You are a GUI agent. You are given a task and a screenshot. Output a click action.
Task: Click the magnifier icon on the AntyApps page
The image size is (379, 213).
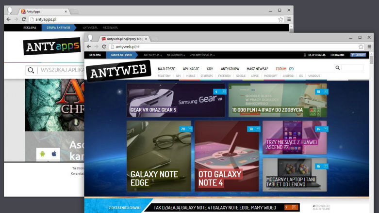coord(31,70)
